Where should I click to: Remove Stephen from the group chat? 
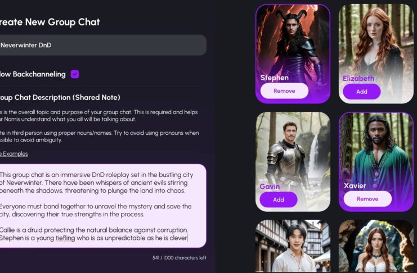[x=284, y=91]
